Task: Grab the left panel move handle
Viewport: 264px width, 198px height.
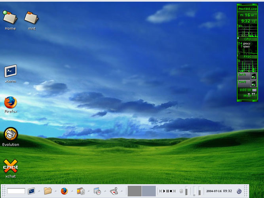Action: pyautogui.click(x=4, y=191)
